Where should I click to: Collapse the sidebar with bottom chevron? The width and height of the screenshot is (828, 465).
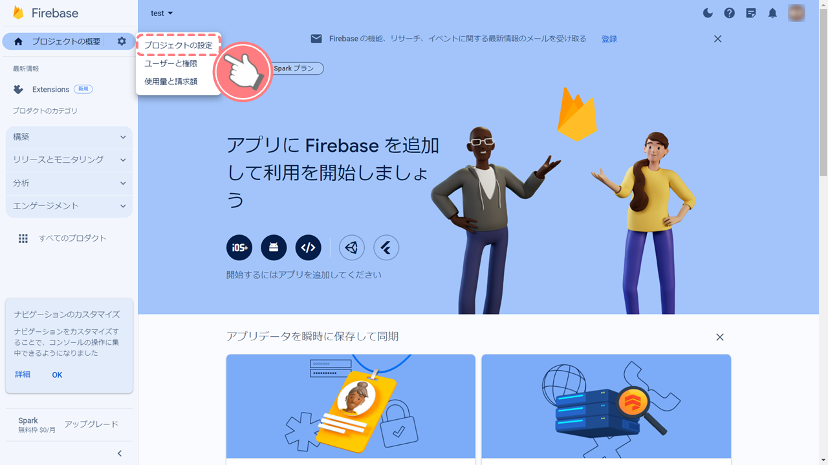[x=119, y=453]
